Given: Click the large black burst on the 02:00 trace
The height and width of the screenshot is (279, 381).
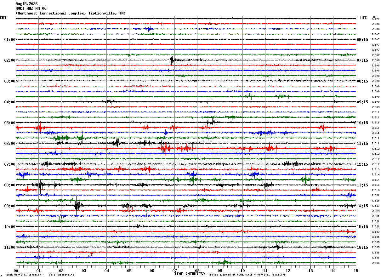Looking at the screenshot, I should click(172, 60).
